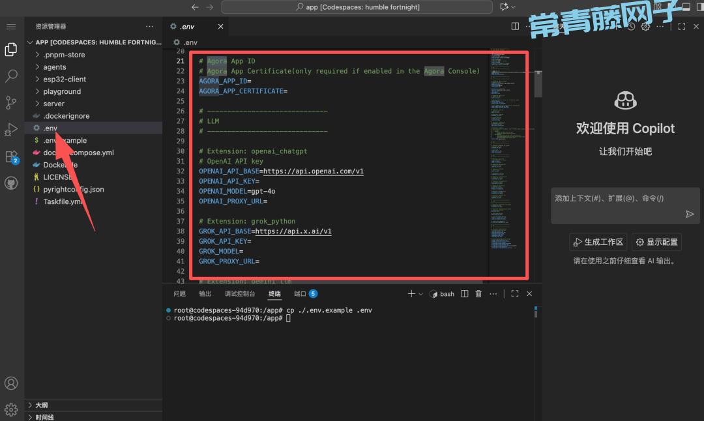Expand the playground folder

[94, 91]
